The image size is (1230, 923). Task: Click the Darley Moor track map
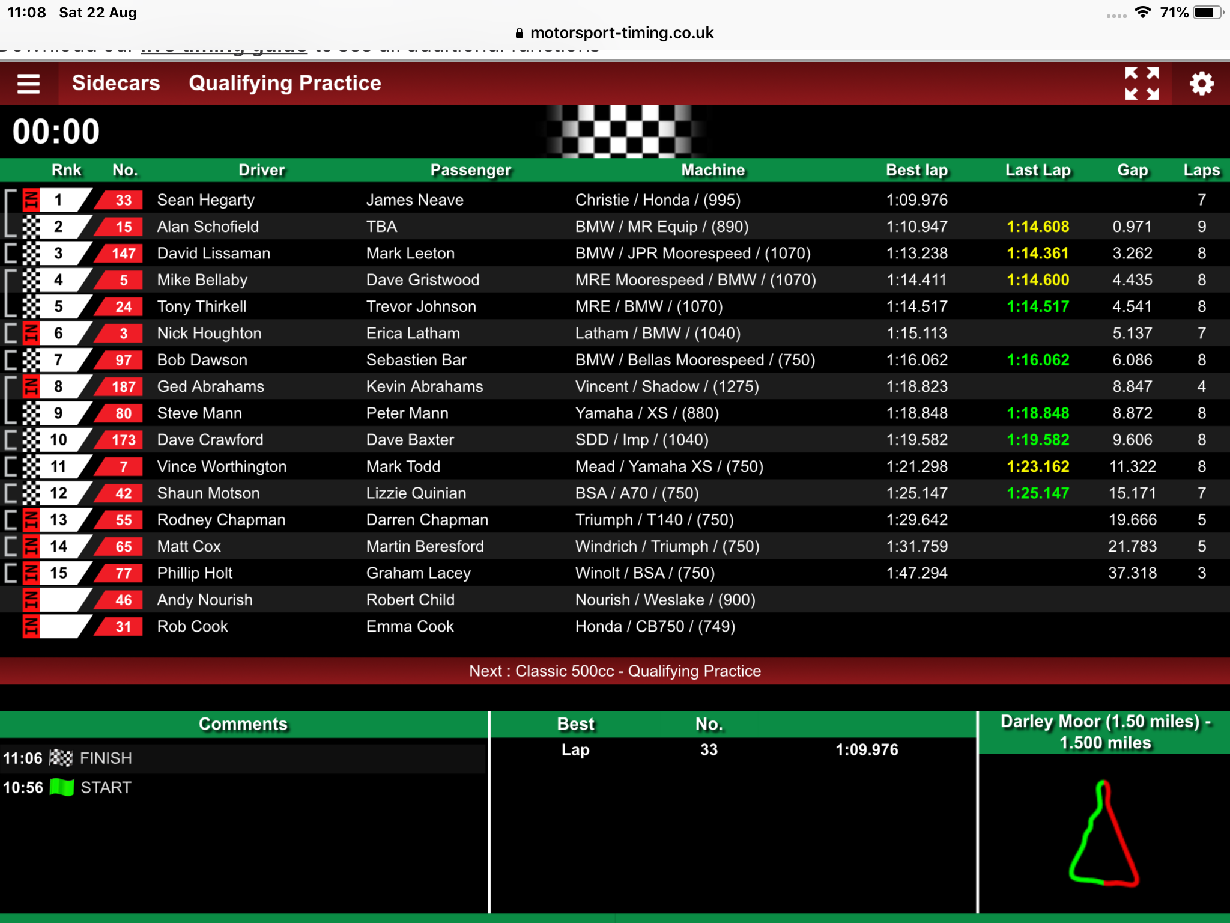click(x=1104, y=833)
